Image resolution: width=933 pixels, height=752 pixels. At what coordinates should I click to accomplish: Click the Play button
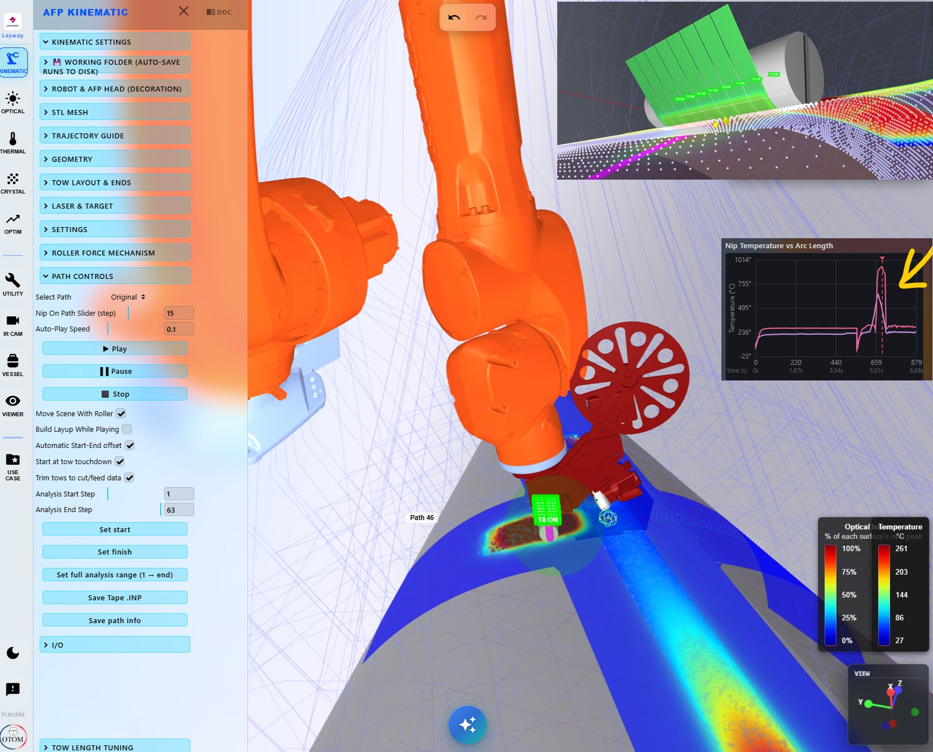point(115,348)
